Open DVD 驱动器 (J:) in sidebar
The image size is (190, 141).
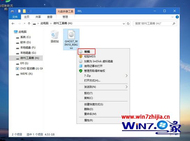[29, 68]
